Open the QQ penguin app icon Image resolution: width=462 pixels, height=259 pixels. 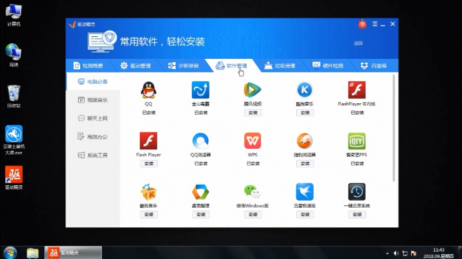pyautogui.click(x=148, y=90)
